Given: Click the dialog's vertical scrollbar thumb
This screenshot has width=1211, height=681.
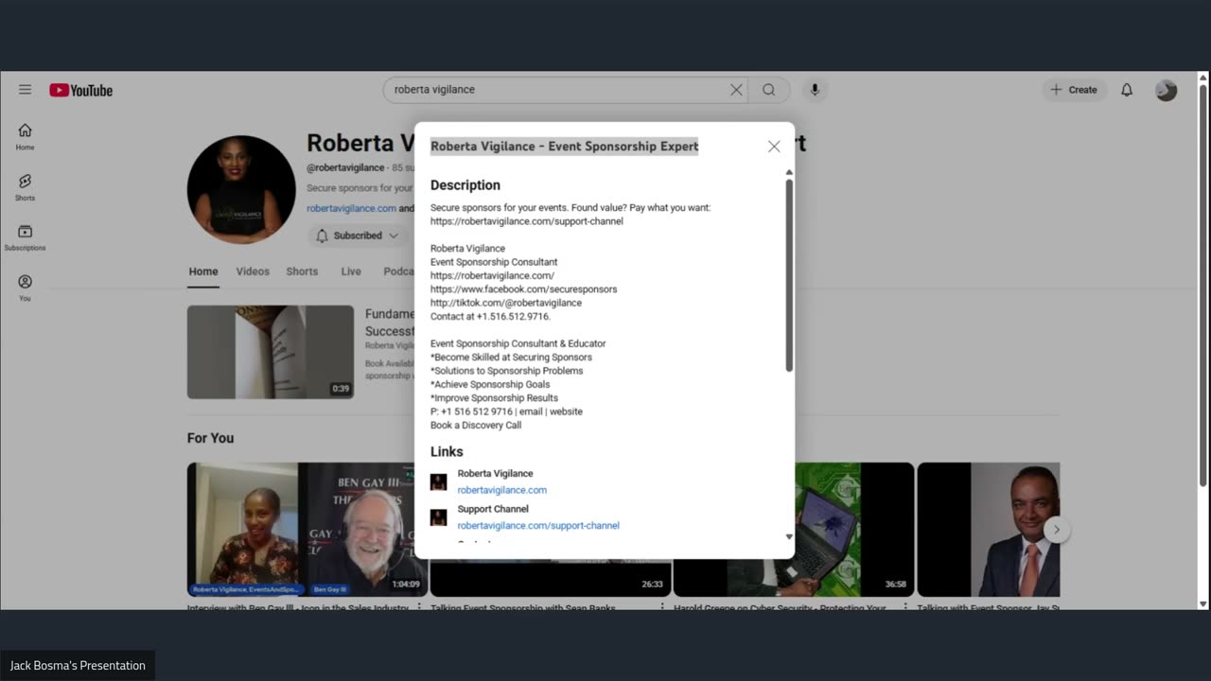Looking at the screenshot, I should (x=789, y=274).
